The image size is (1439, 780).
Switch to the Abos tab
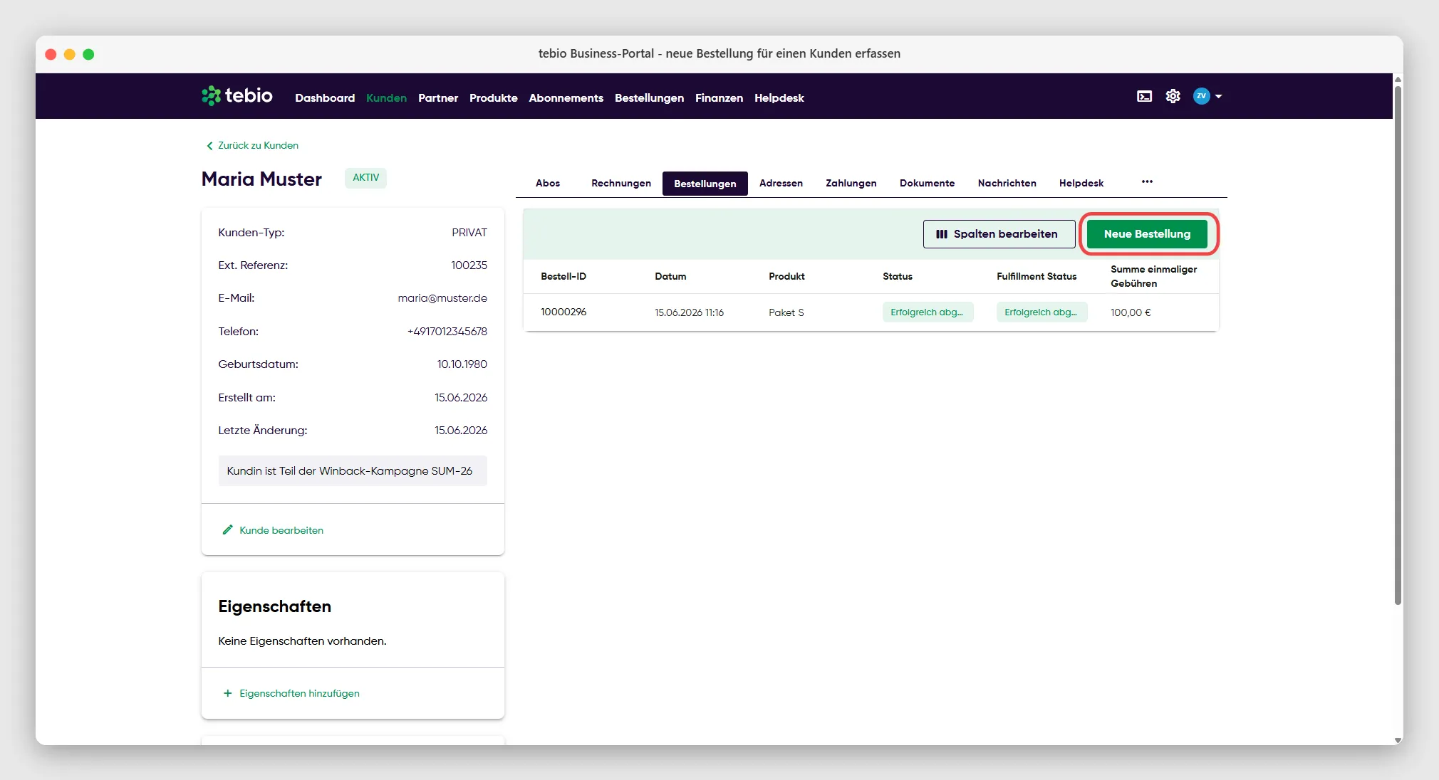pos(548,184)
